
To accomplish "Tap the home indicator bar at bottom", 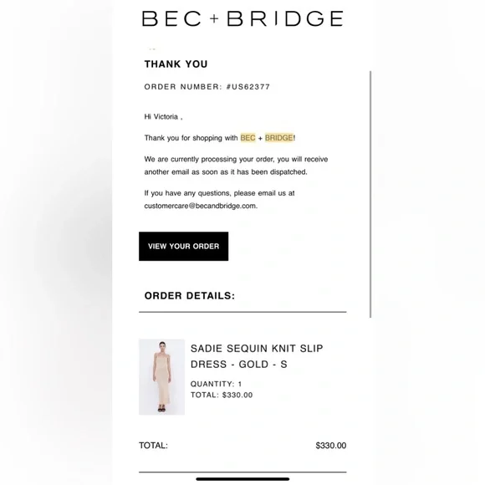I will [242, 479].
